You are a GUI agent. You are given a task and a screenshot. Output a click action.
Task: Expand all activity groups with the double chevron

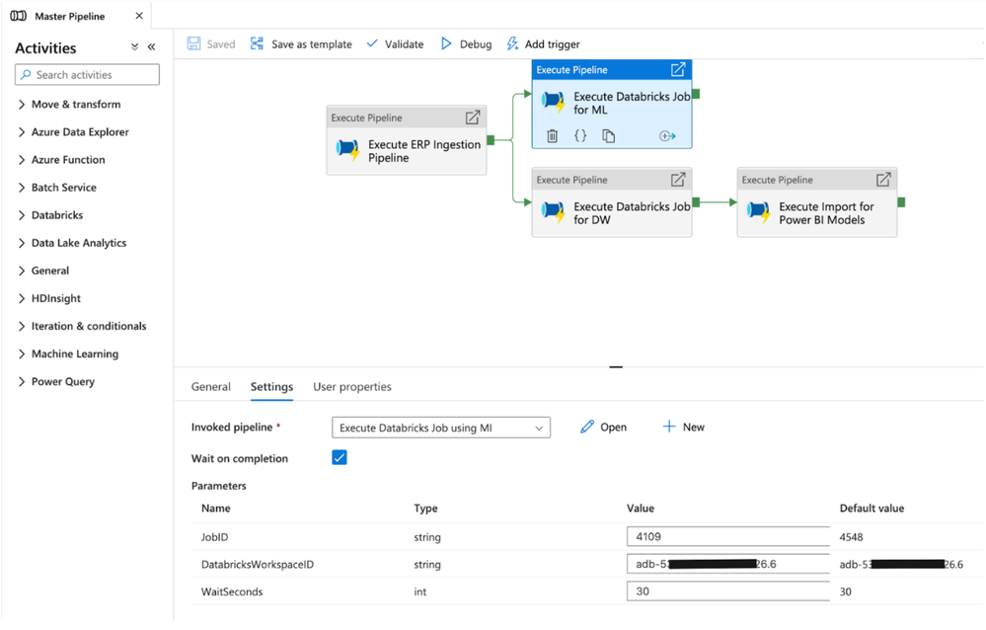point(134,46)
